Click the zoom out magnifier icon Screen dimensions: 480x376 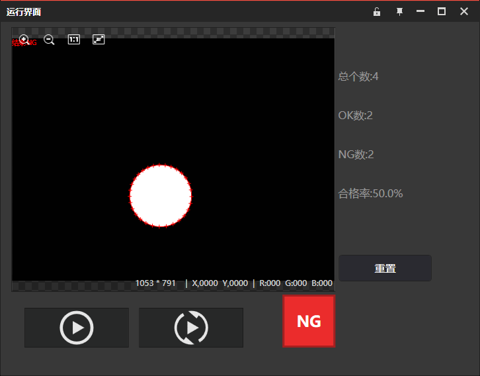pos(49,40)
